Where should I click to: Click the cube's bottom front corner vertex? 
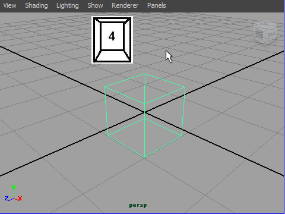pos(144,158)
